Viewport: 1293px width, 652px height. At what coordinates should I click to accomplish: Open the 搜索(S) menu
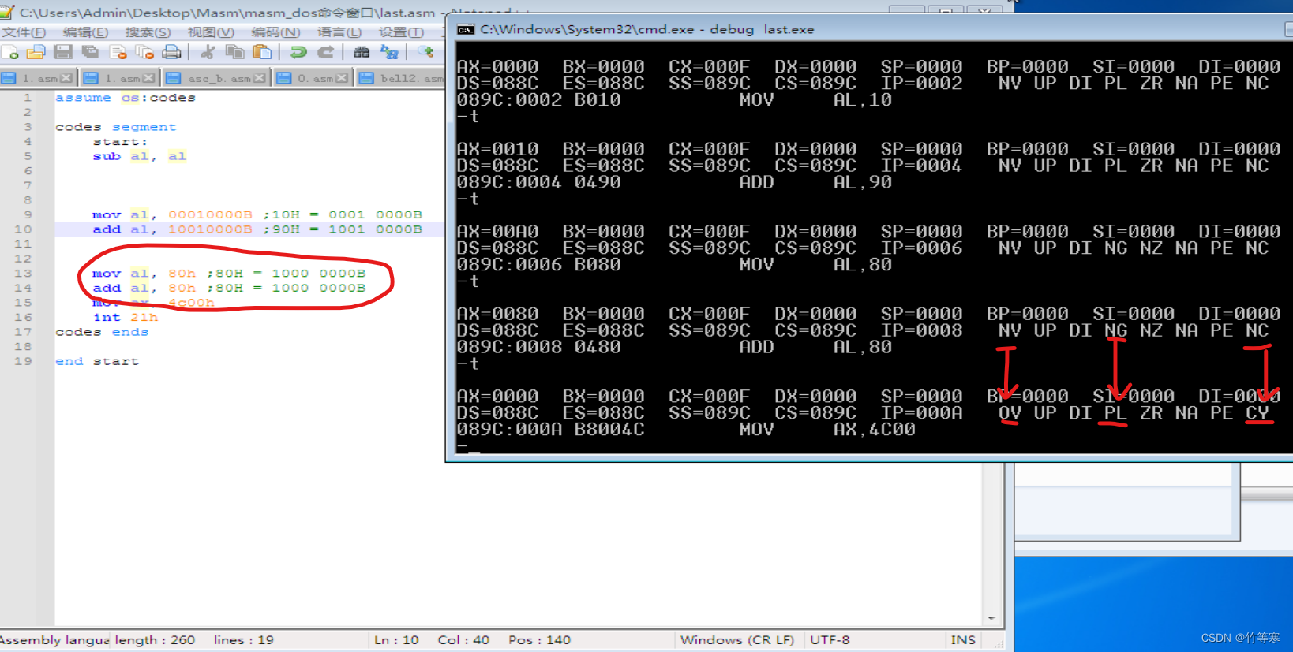pyautogui.click(x=148, y=32)
